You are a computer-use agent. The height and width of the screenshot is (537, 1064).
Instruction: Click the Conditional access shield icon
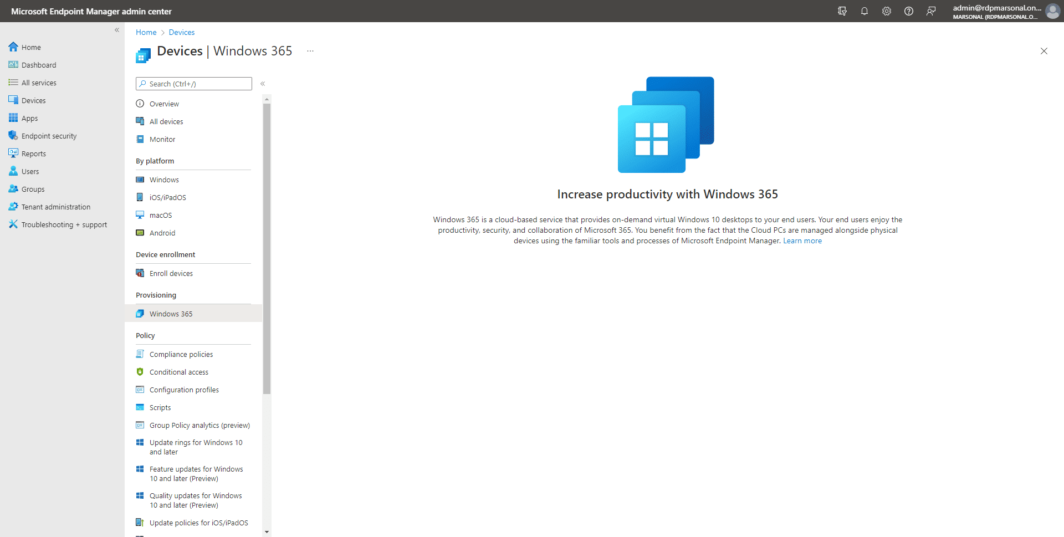[x=140, y=372]
